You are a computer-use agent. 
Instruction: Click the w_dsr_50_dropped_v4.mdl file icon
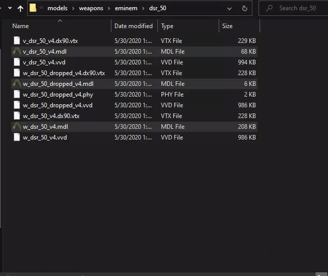coord(16,84)
